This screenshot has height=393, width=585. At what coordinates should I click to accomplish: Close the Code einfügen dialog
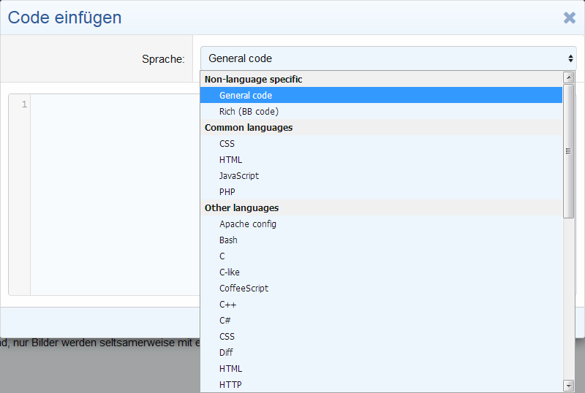point(570,18)
